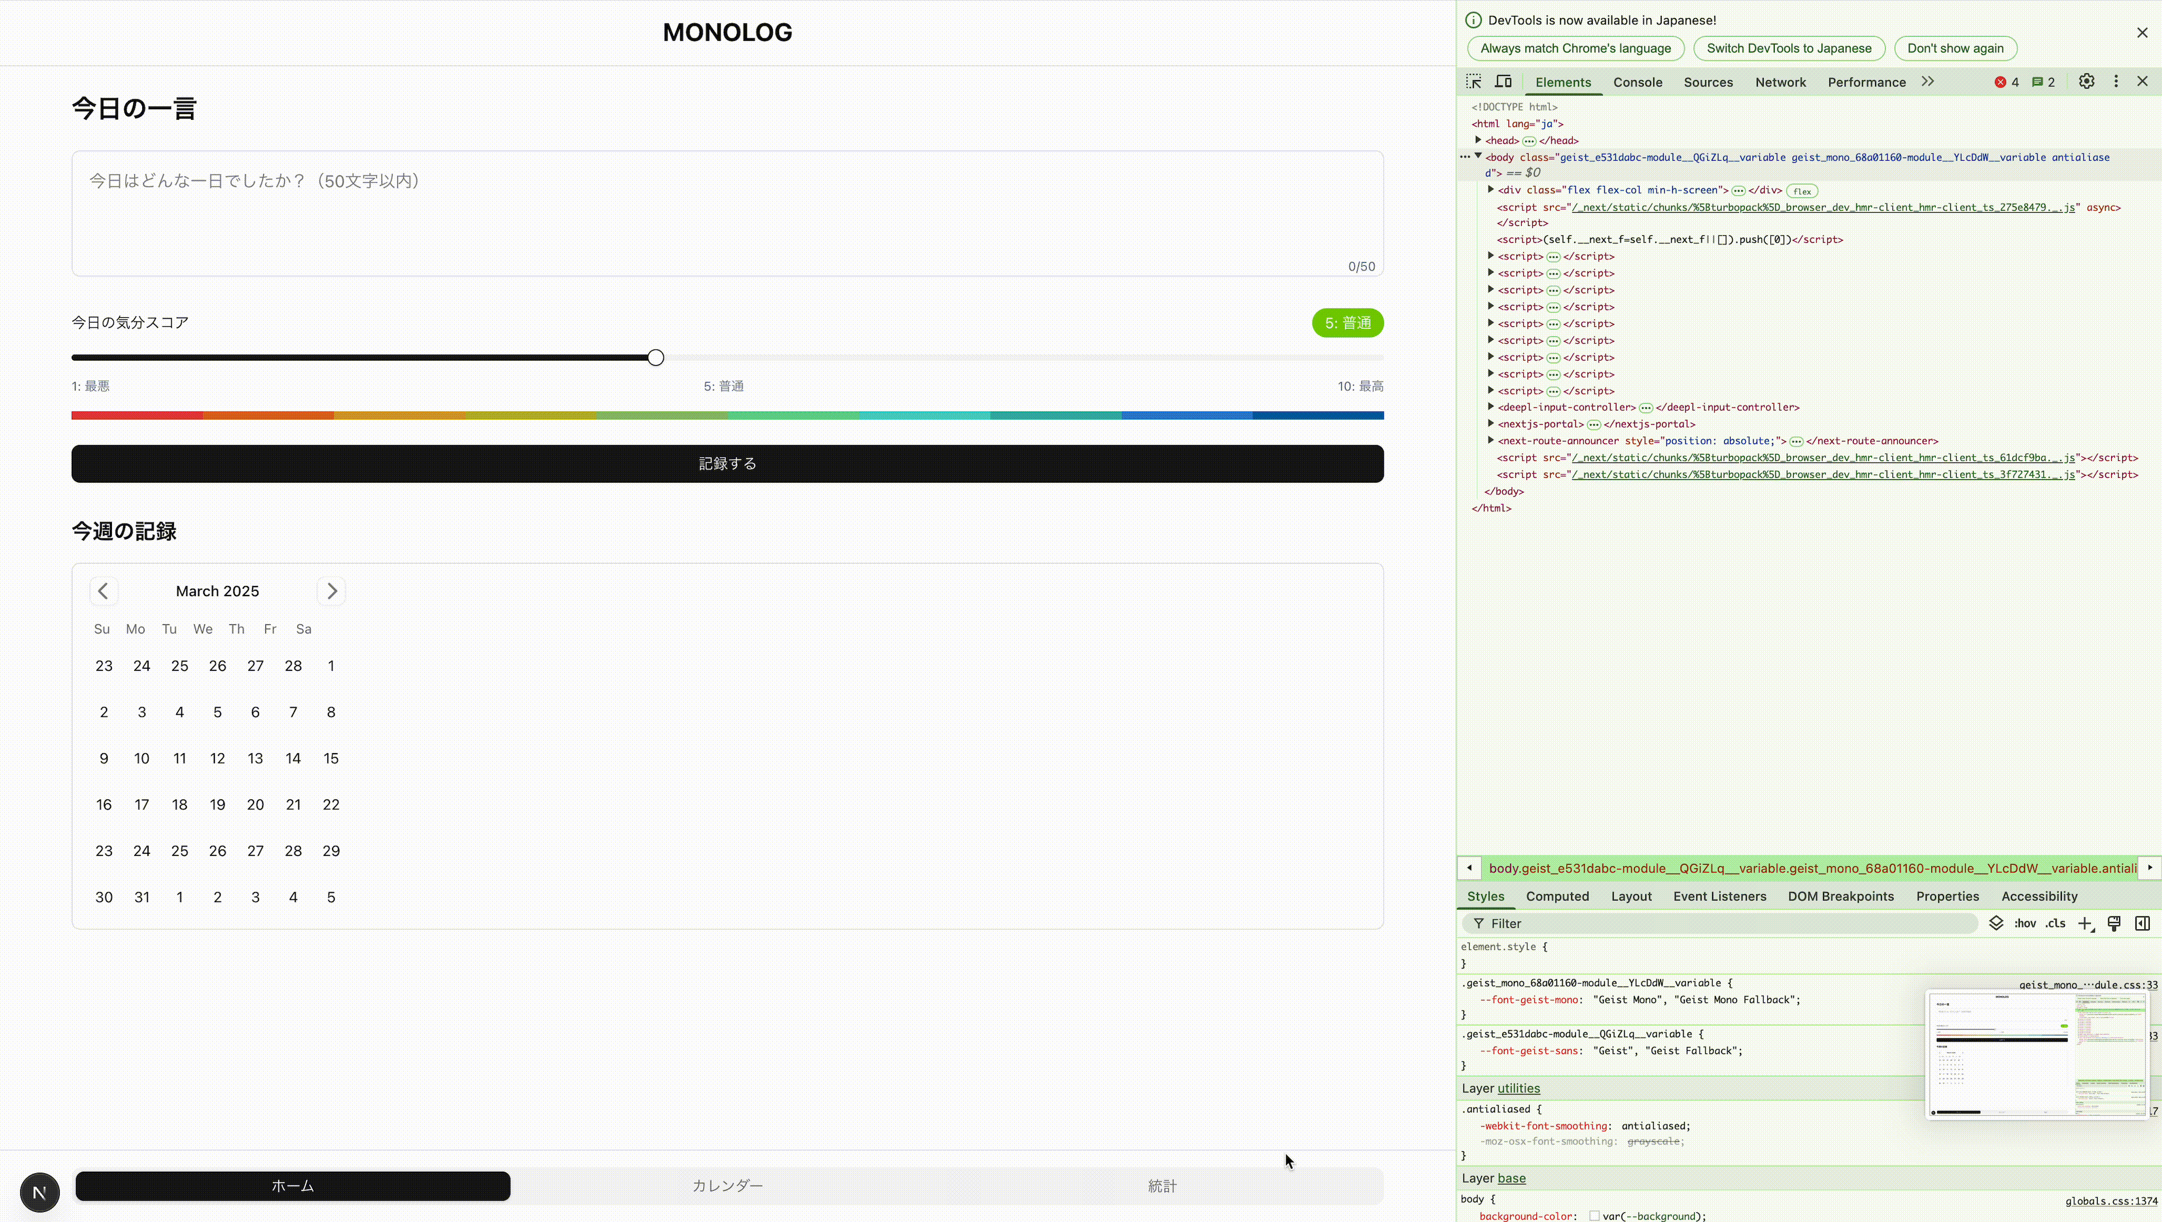Toggle the device toolbar icon
This screenshot has width=2162, height=1222.
pos(1503,81)
